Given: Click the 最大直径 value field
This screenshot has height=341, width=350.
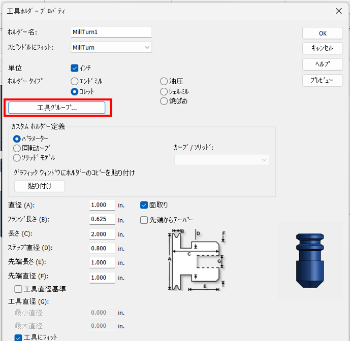Looking at the screenshot, I should pos(102,326).
